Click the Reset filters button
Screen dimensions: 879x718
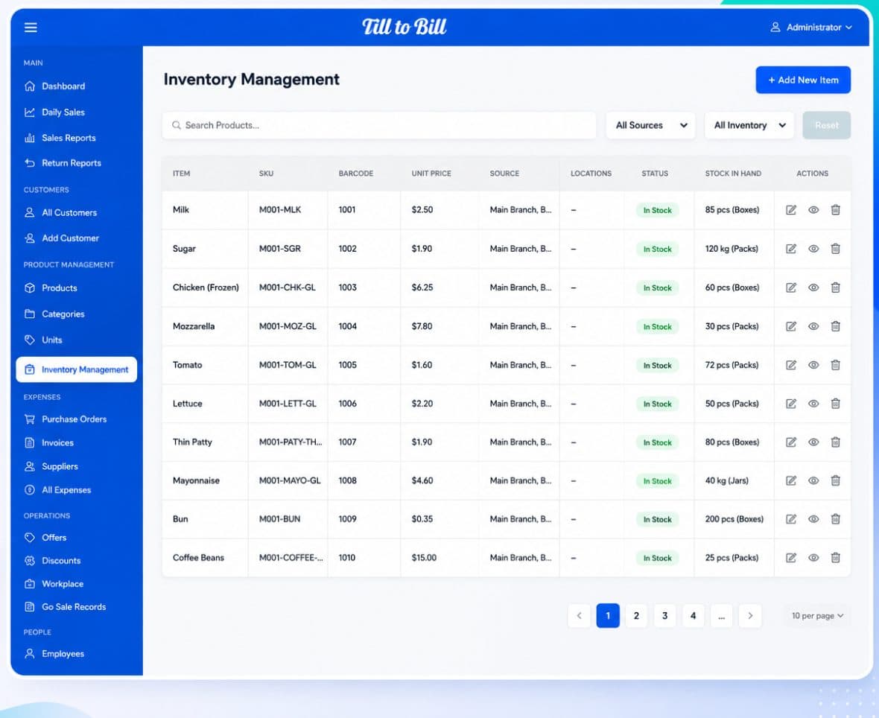[x=826, y=126]
